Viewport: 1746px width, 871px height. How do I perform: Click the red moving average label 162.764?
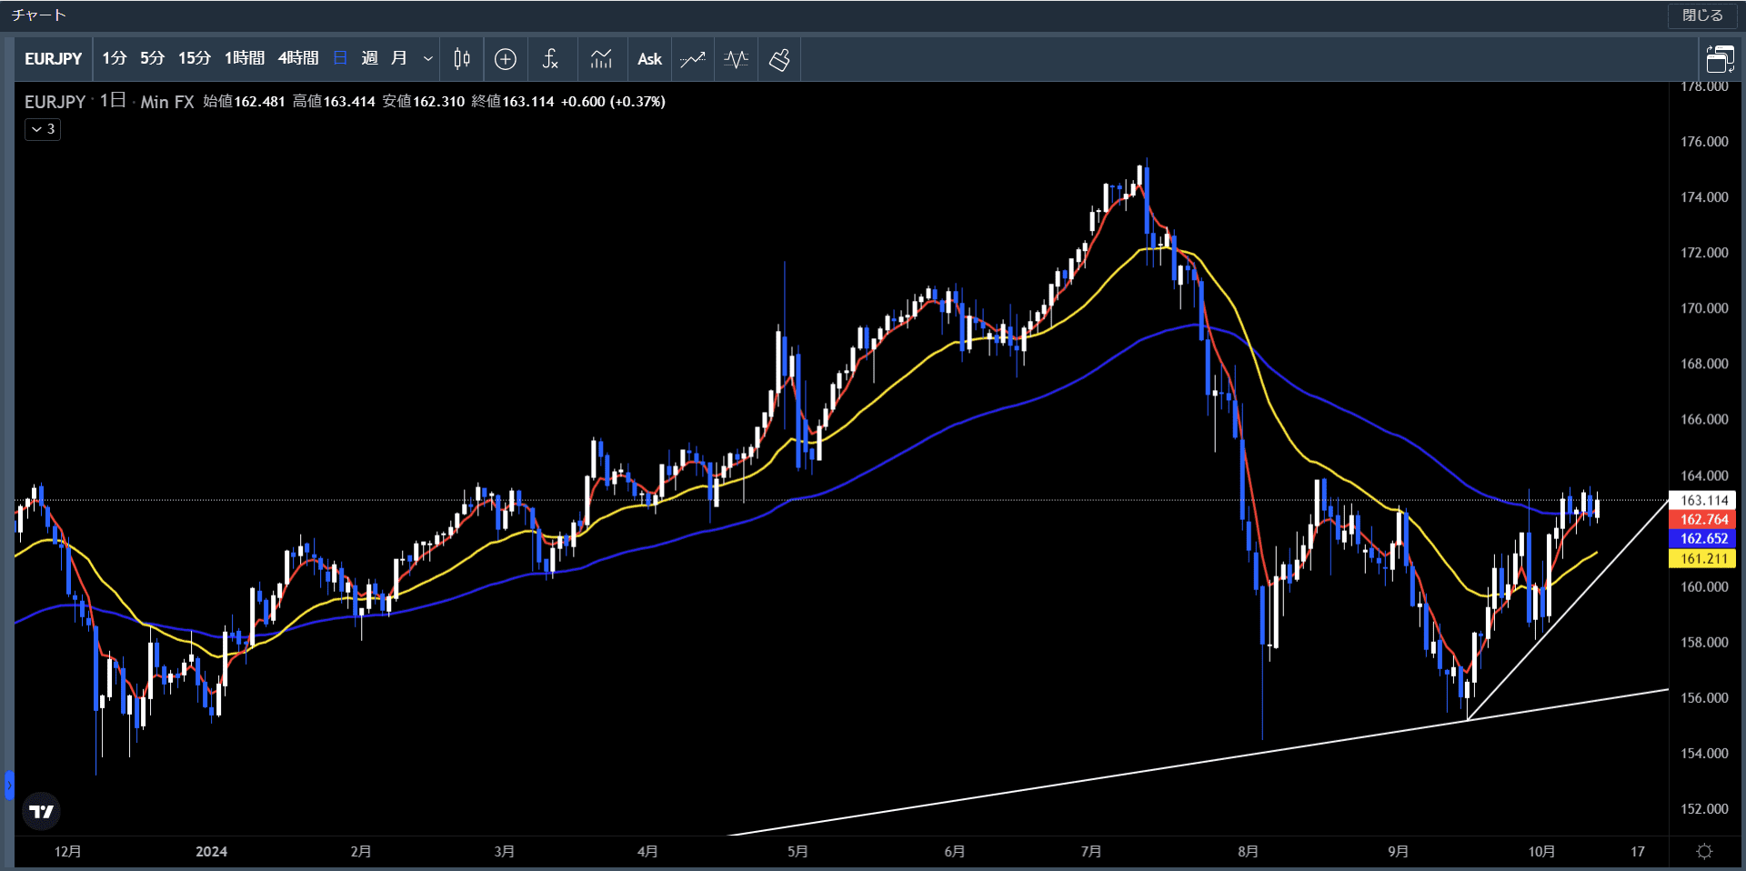(1703, 519)
